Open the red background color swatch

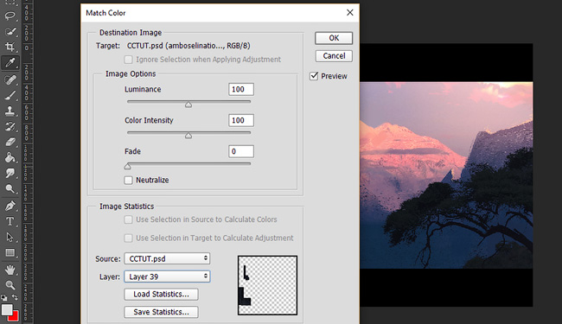15,317
